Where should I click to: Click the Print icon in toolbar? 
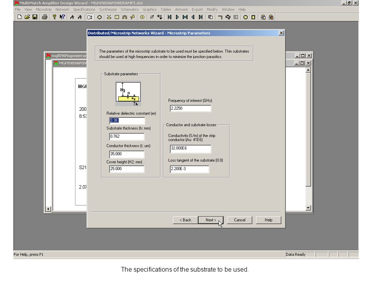click(x=45, y=17)
